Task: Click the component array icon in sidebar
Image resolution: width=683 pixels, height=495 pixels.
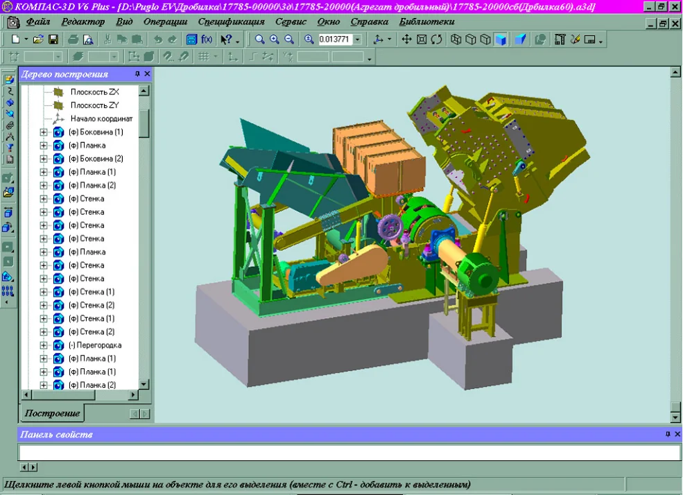Action: click(x=8, y=291)
